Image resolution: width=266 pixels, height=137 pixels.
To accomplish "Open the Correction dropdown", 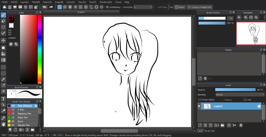I will click(x=143, y=7).
